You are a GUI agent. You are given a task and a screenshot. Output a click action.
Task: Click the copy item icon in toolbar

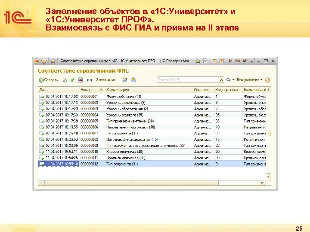click(65, 80)
